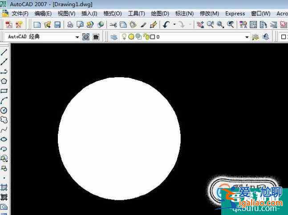Select the Point tool
The height and width of the screenshot is (215, 288).
click(x=4, y=178)
